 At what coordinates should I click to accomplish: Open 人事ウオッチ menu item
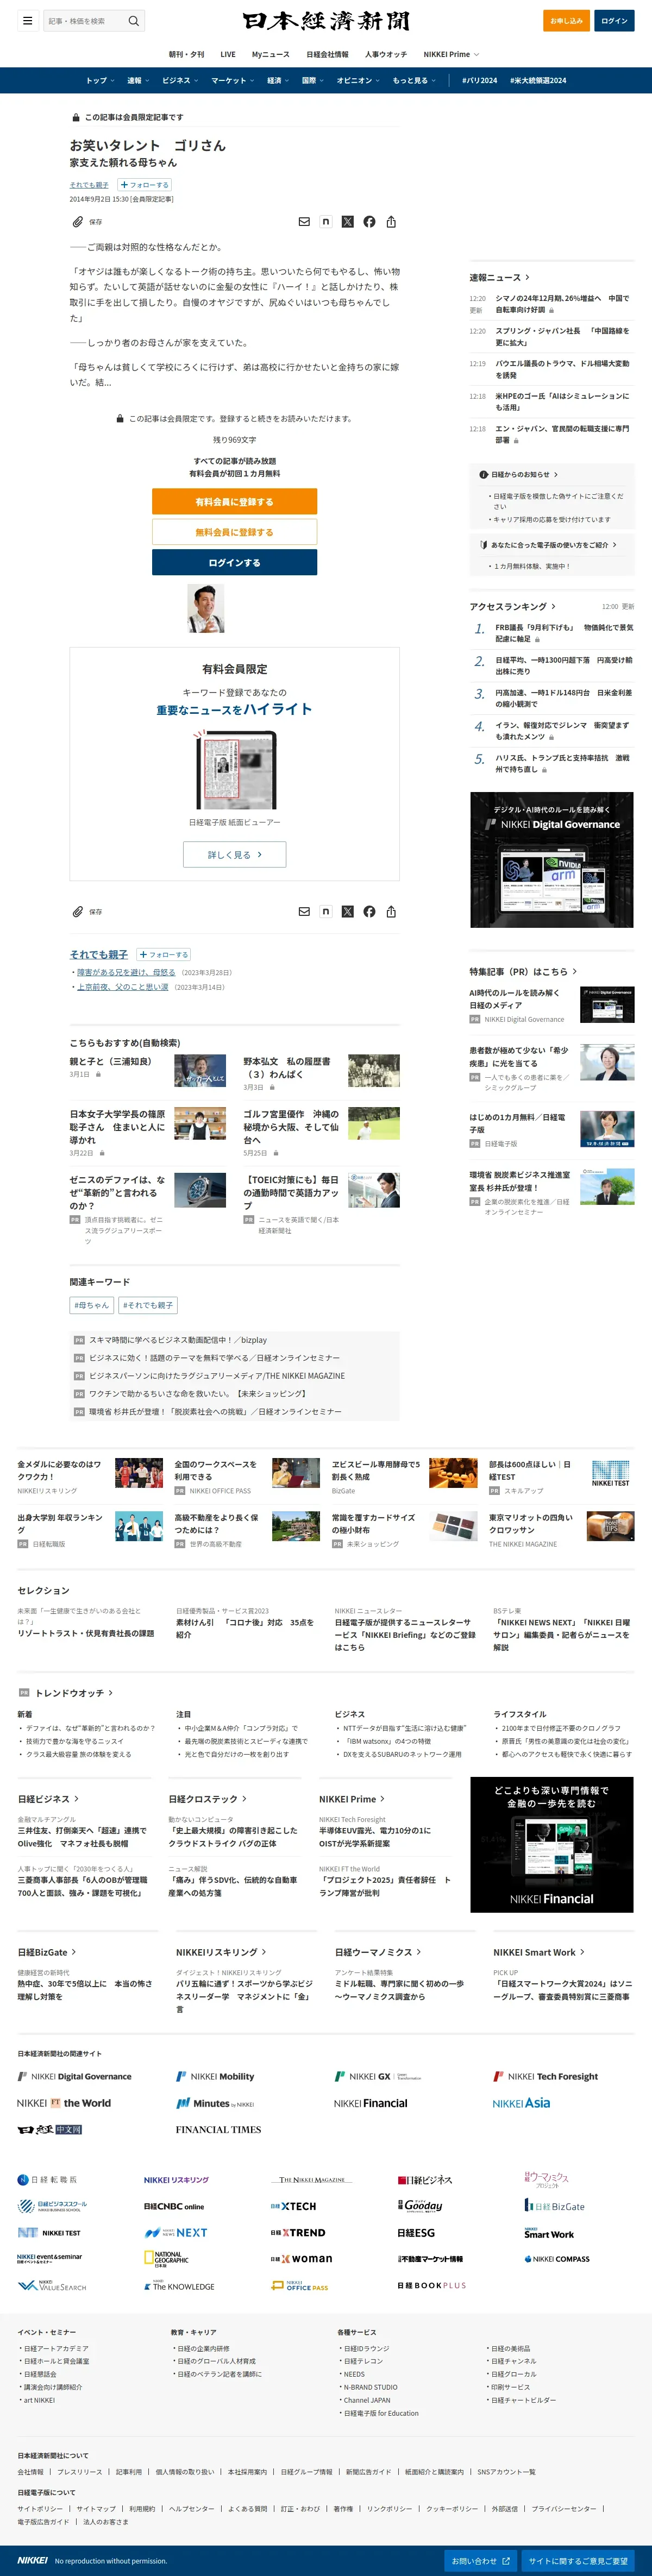tap(386, 54)
